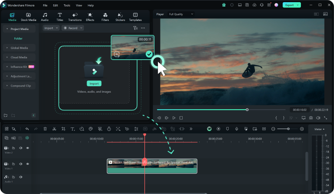Viewport: 334px width, 194px height.
Task: Step back one frame in player
Action: pos(159,118)
